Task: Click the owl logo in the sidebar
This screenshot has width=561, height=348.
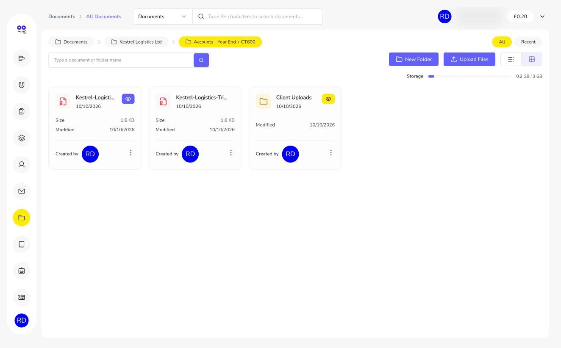Action: click(x=22, y=29)
